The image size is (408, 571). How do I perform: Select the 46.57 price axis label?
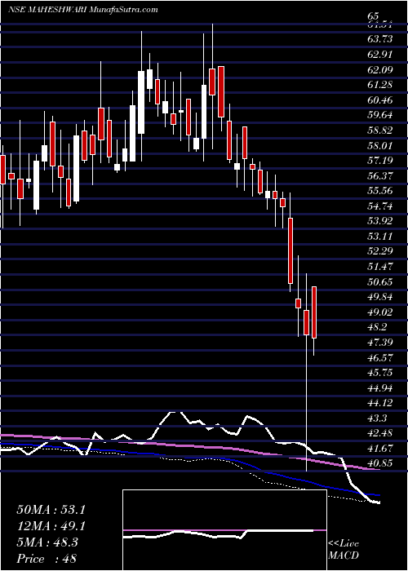pos(380,357)
